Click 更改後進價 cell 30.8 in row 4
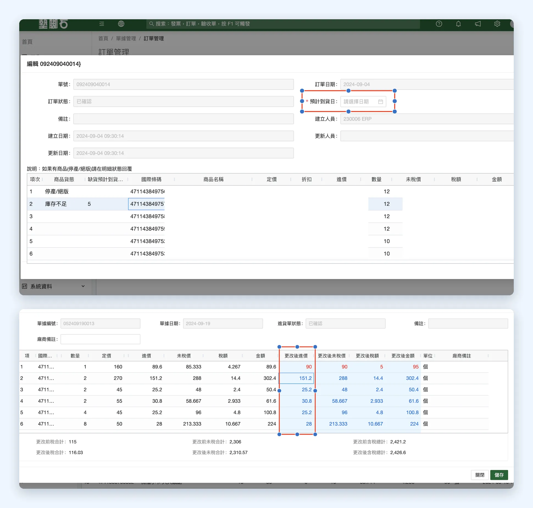The width and height of the screenshot is (533, 508). [296, 401]
